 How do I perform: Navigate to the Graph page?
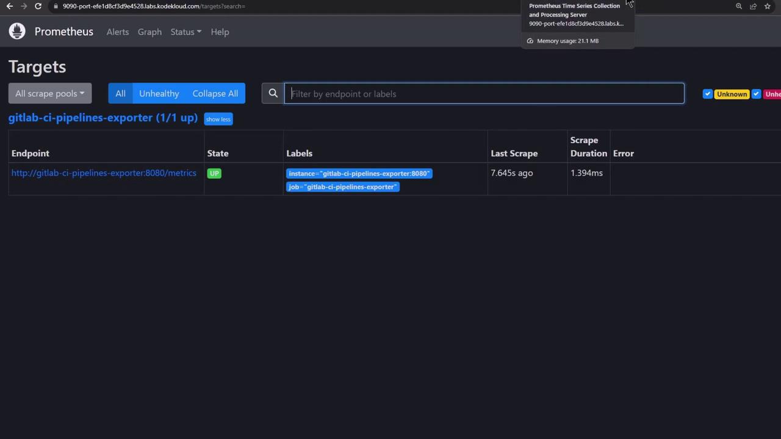(149, 32)
